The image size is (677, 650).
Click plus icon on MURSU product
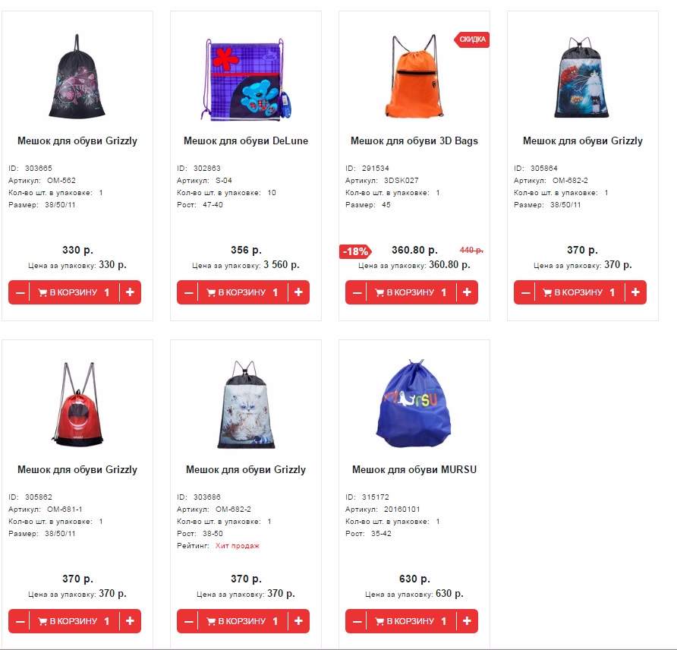coord(467,621)
